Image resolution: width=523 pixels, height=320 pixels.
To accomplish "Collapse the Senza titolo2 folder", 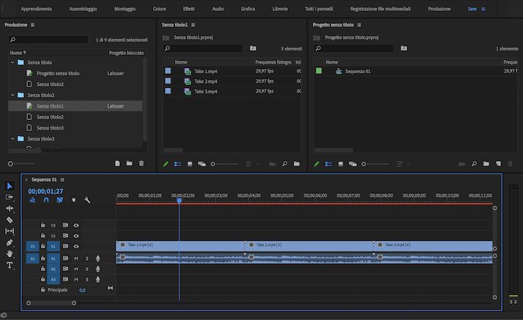I will tap(12, 95).
